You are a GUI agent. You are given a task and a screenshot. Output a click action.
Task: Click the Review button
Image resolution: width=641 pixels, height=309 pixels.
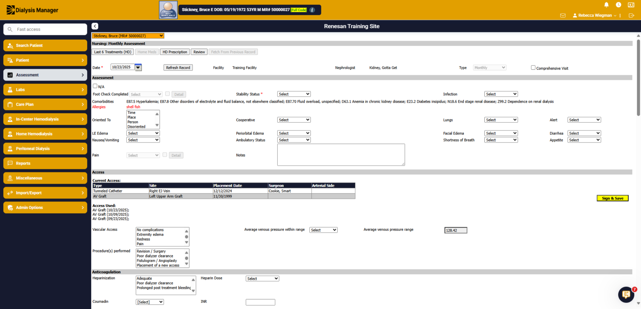[x=199, y=52]
